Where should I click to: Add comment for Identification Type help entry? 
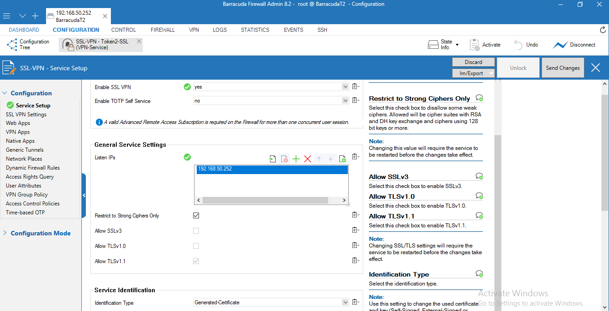(479, 274)
